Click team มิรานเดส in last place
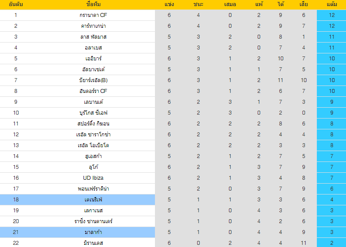Image resolution: width=346 pixels, height=247 pixels. [x=93, y=243]
